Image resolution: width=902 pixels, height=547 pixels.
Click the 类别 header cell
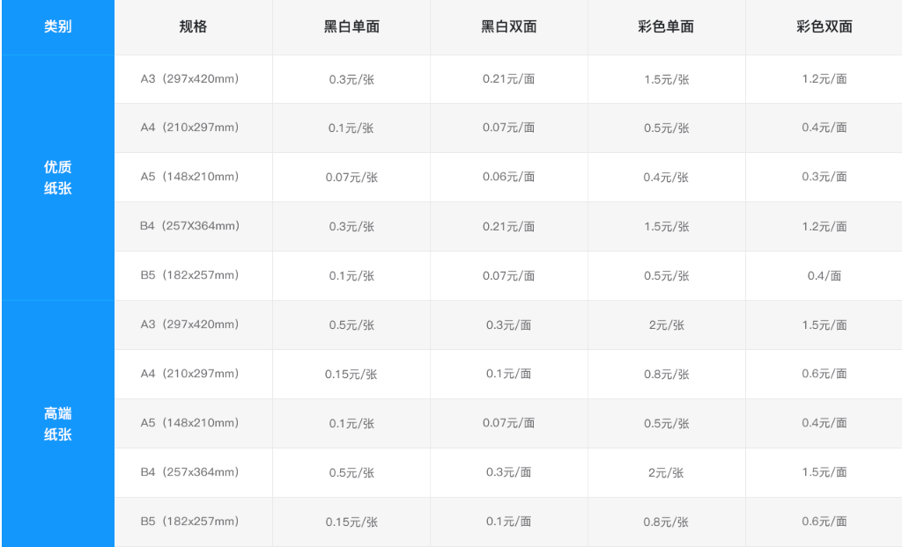pos(57,27)
